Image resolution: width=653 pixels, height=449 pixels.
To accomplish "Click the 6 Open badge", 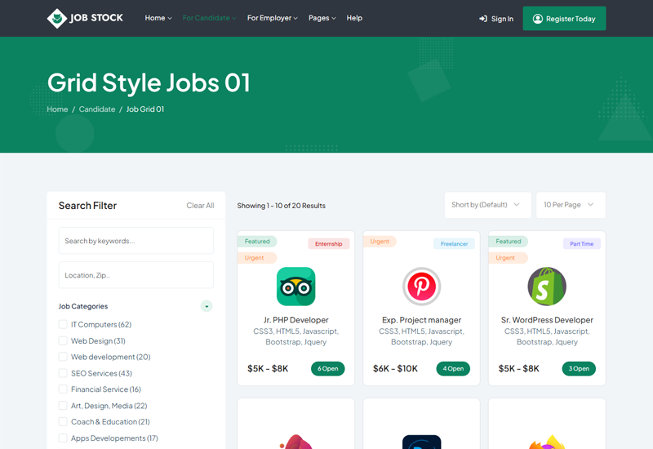I will click(x=328, y=369).
